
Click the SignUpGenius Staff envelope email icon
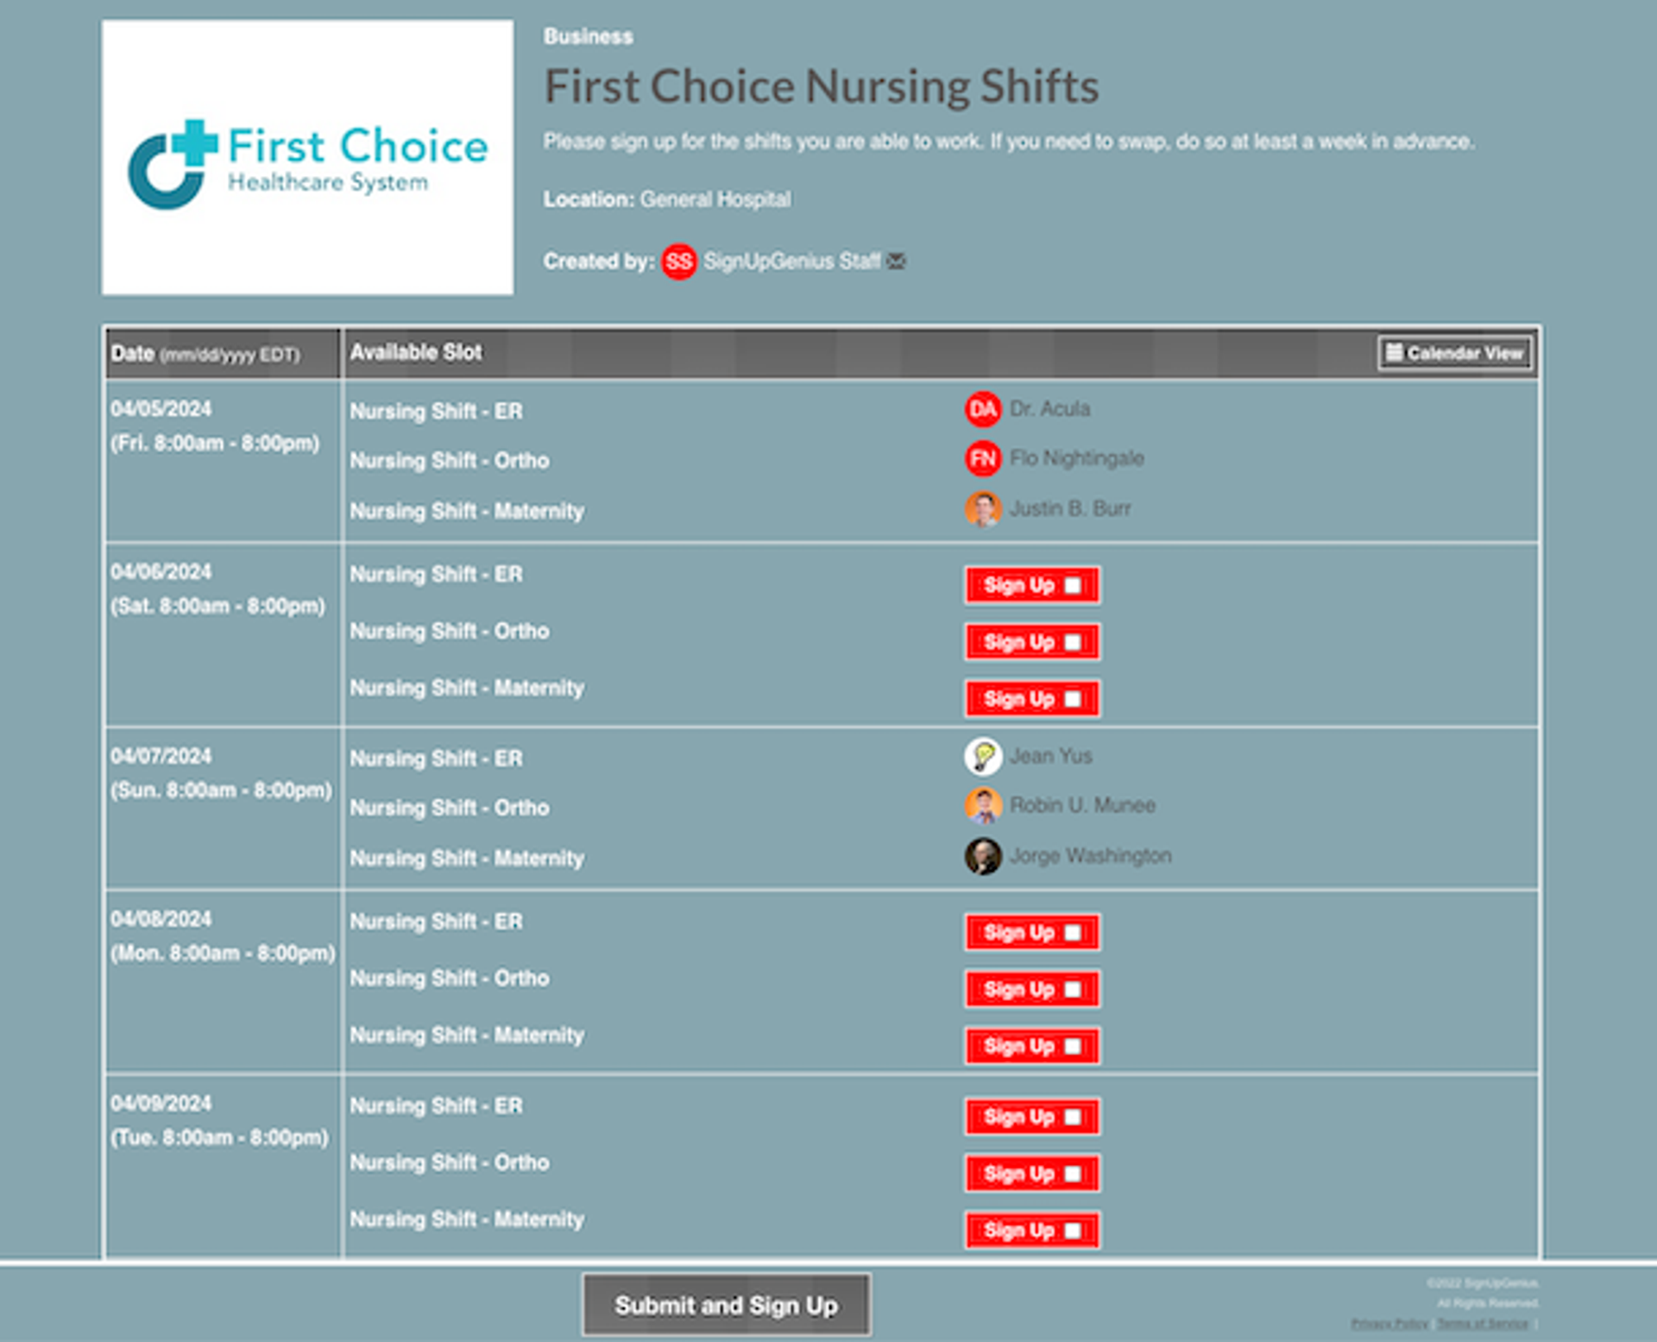click(896, 261)
